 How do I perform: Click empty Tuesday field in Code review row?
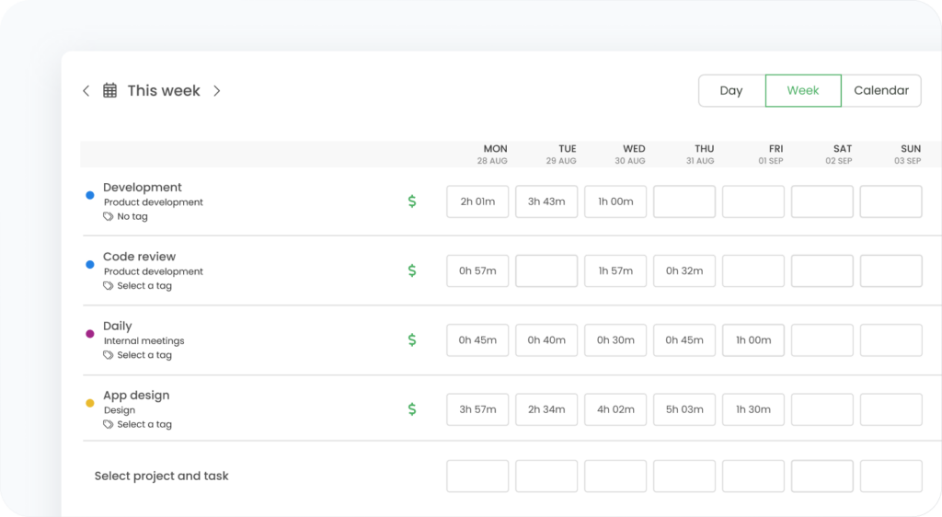[546, 270]
